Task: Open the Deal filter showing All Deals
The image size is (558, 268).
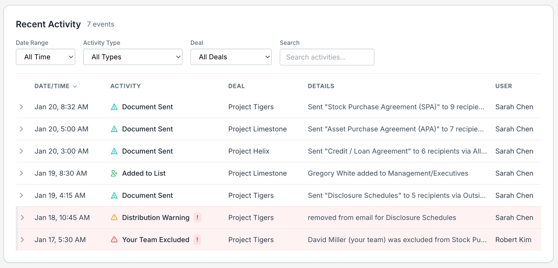Action: pyautogui.click(x=231, y=57)
